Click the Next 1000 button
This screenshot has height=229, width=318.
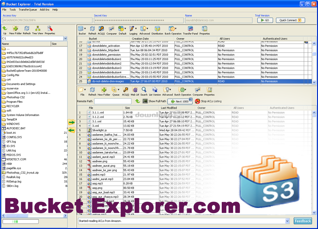[x=180, y=101]
